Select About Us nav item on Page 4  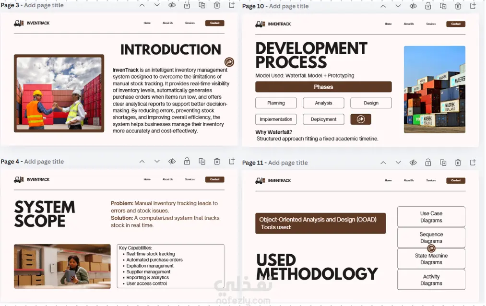point(168,179)
